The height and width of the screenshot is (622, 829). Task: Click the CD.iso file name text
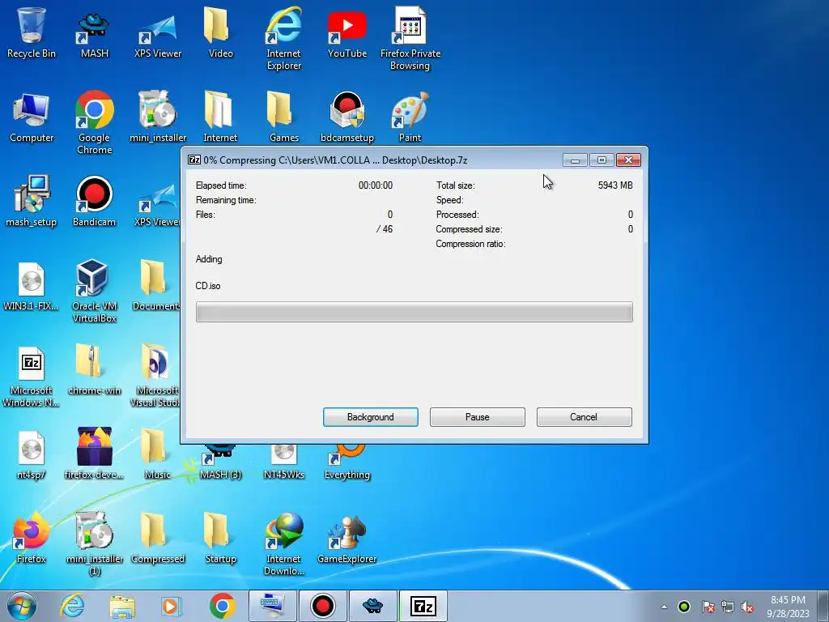click(x=208, y=286)
